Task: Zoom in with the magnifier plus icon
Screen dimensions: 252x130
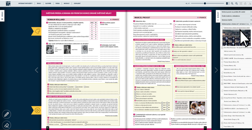Action: (x=232, y=3)
